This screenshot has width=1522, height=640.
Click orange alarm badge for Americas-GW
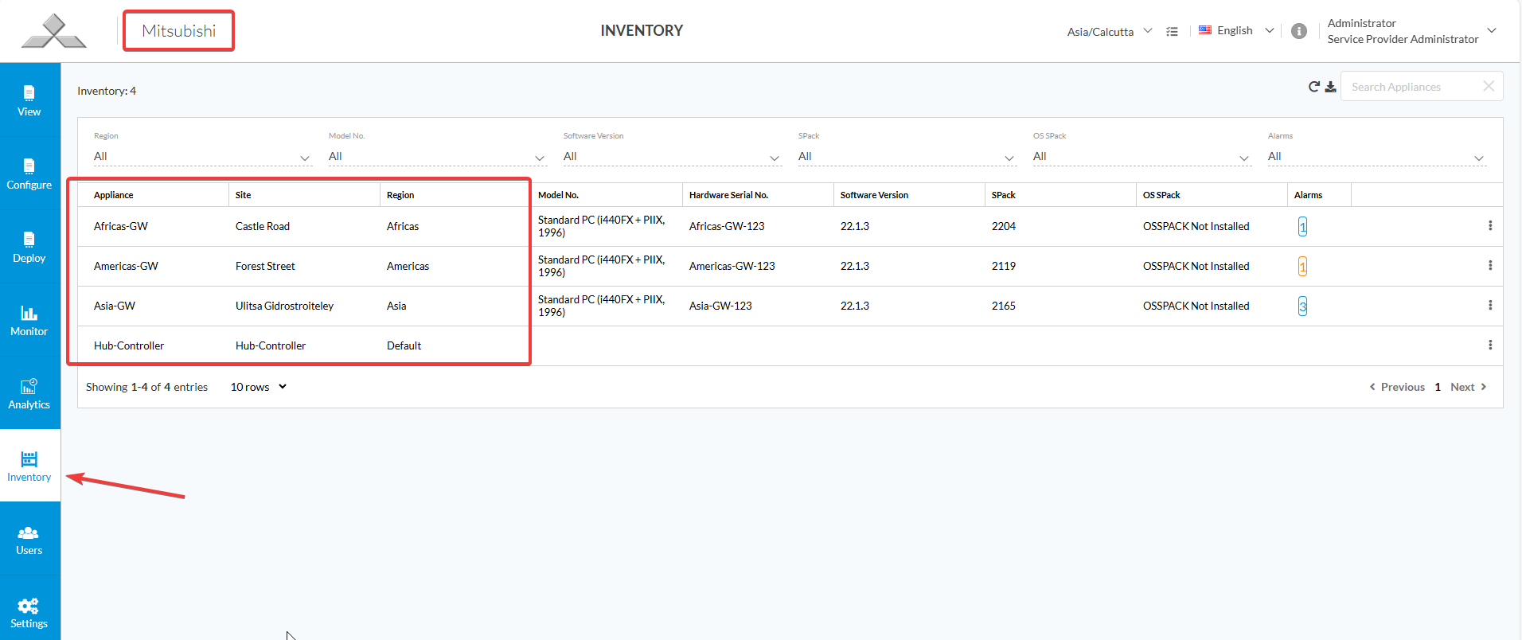coord(1302,267)
